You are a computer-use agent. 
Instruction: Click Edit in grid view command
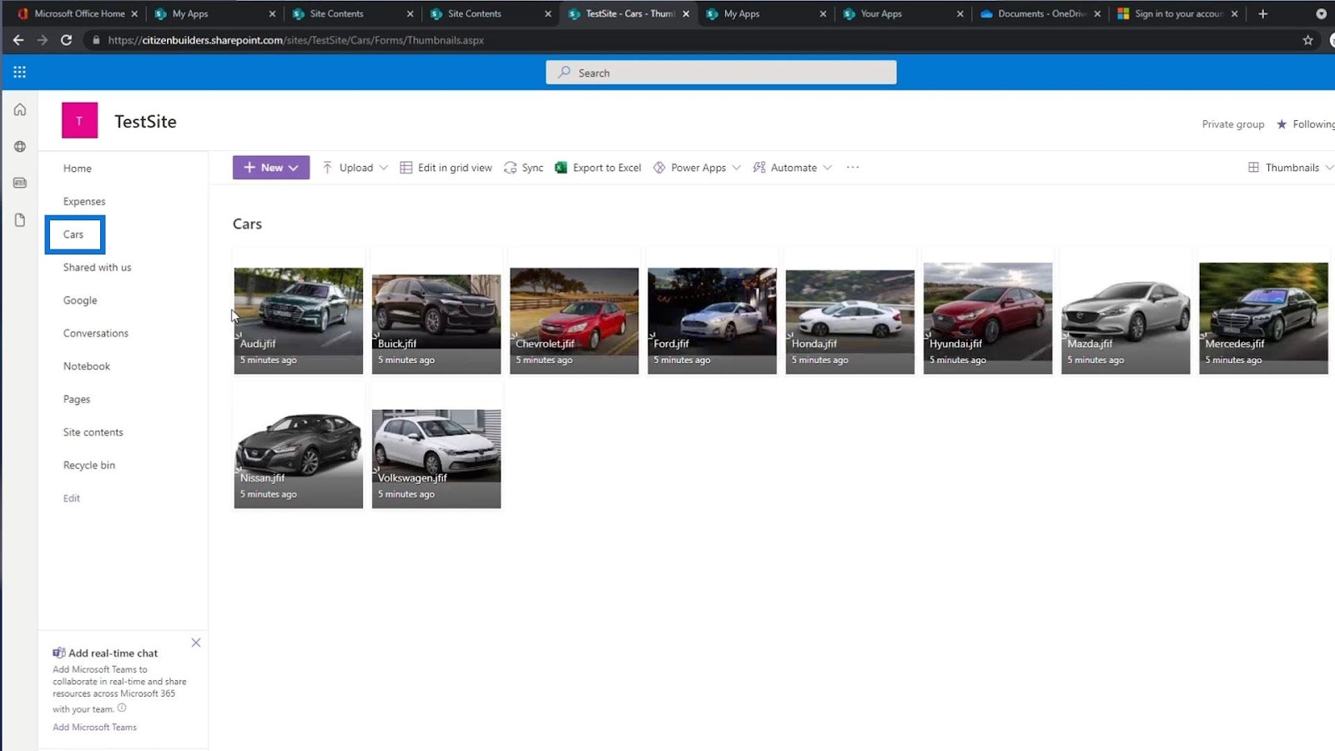(x=446, y=168)
